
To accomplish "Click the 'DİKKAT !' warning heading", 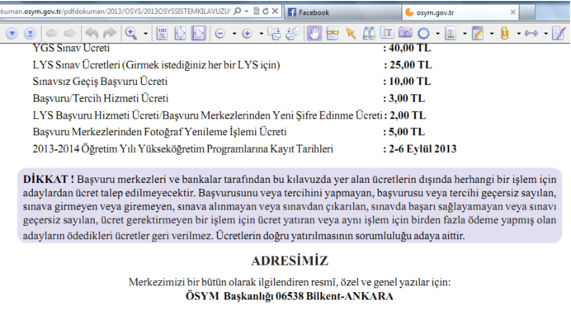I will pos(49,179).
